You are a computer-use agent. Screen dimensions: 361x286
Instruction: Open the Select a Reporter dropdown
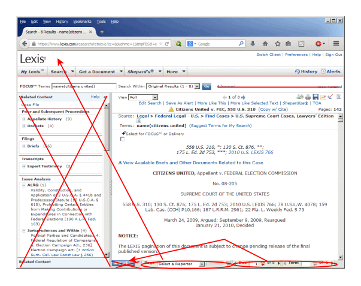pos(202,263)
